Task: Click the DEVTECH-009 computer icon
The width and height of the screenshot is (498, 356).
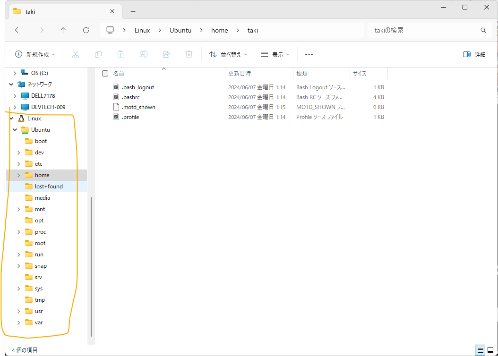Action: pyautogui.click(x=25, y=107)
